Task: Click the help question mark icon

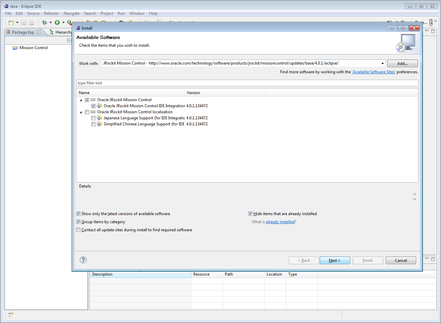Action: [x=83, y=260]
